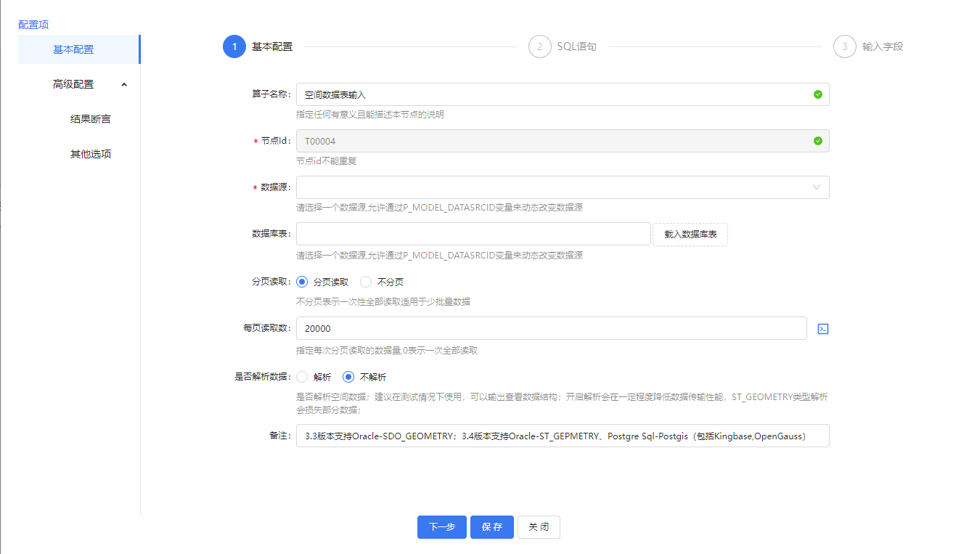
Task: Click the expression editor icon beside 每页读取数
Action: click(x=823, y=329)
